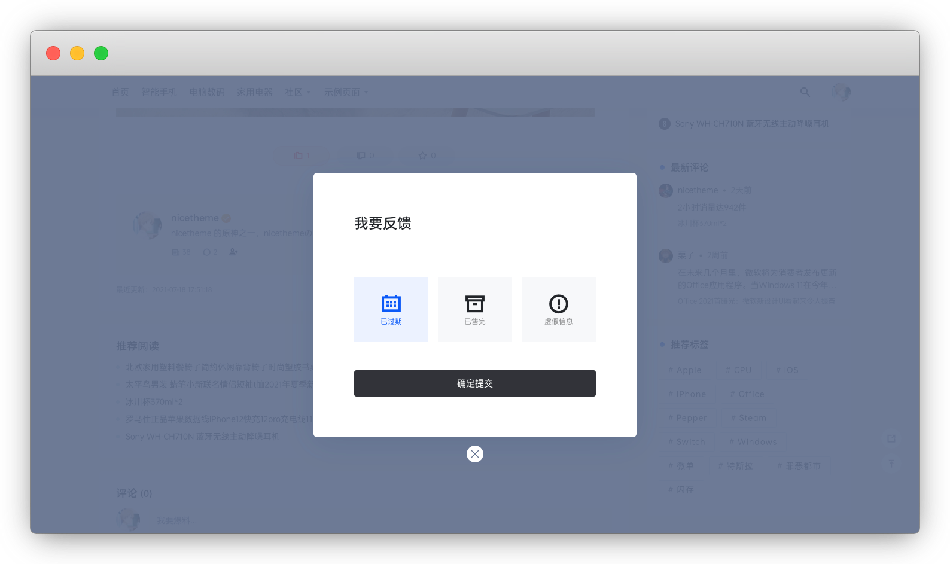Click the back-to-top floating icon
This screenshot has width=950, height=564.
coord(891,464)
